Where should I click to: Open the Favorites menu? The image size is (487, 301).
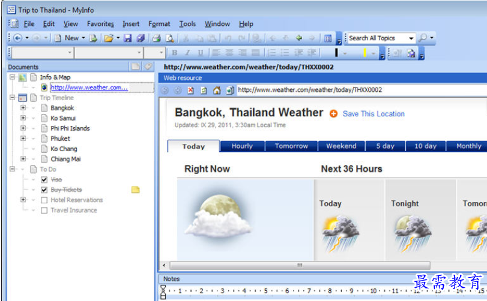point(100,24)
